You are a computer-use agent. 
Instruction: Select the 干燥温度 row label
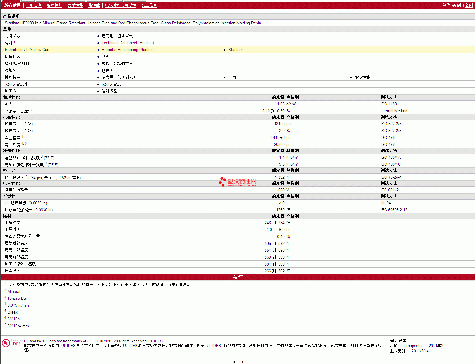[x=12, y=223]
